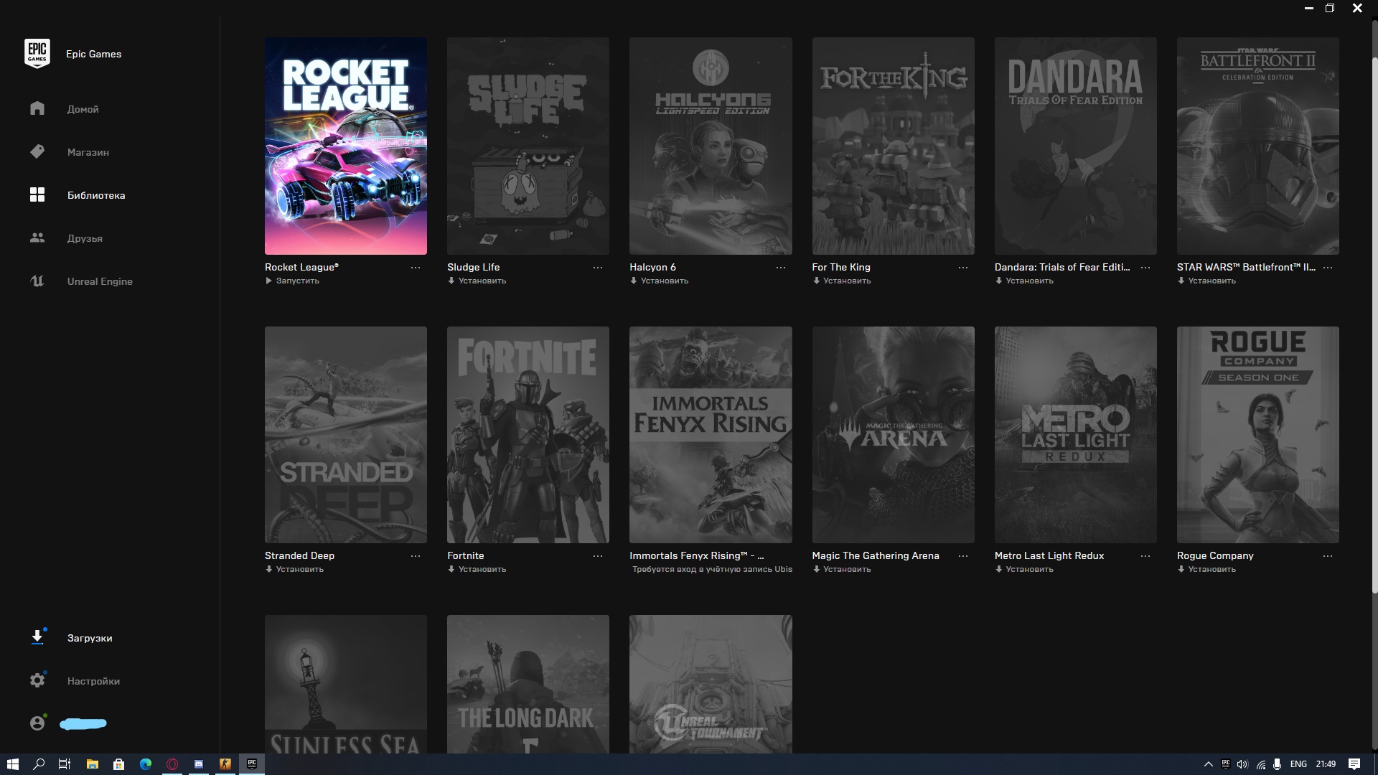Image resolution: width=1378 pixels, height=775 pixels.
Task: Open Stranded Deep three-dot options menu
Action: (x=416, y=556)
